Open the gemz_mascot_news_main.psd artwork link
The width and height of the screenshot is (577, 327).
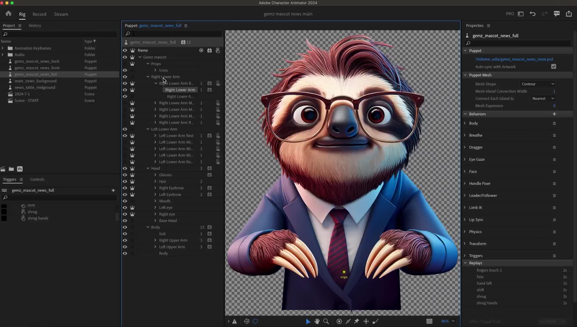[x=514, y=59]
